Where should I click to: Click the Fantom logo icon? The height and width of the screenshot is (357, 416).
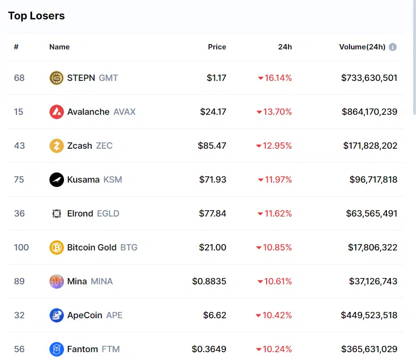[x=57, y=349]
